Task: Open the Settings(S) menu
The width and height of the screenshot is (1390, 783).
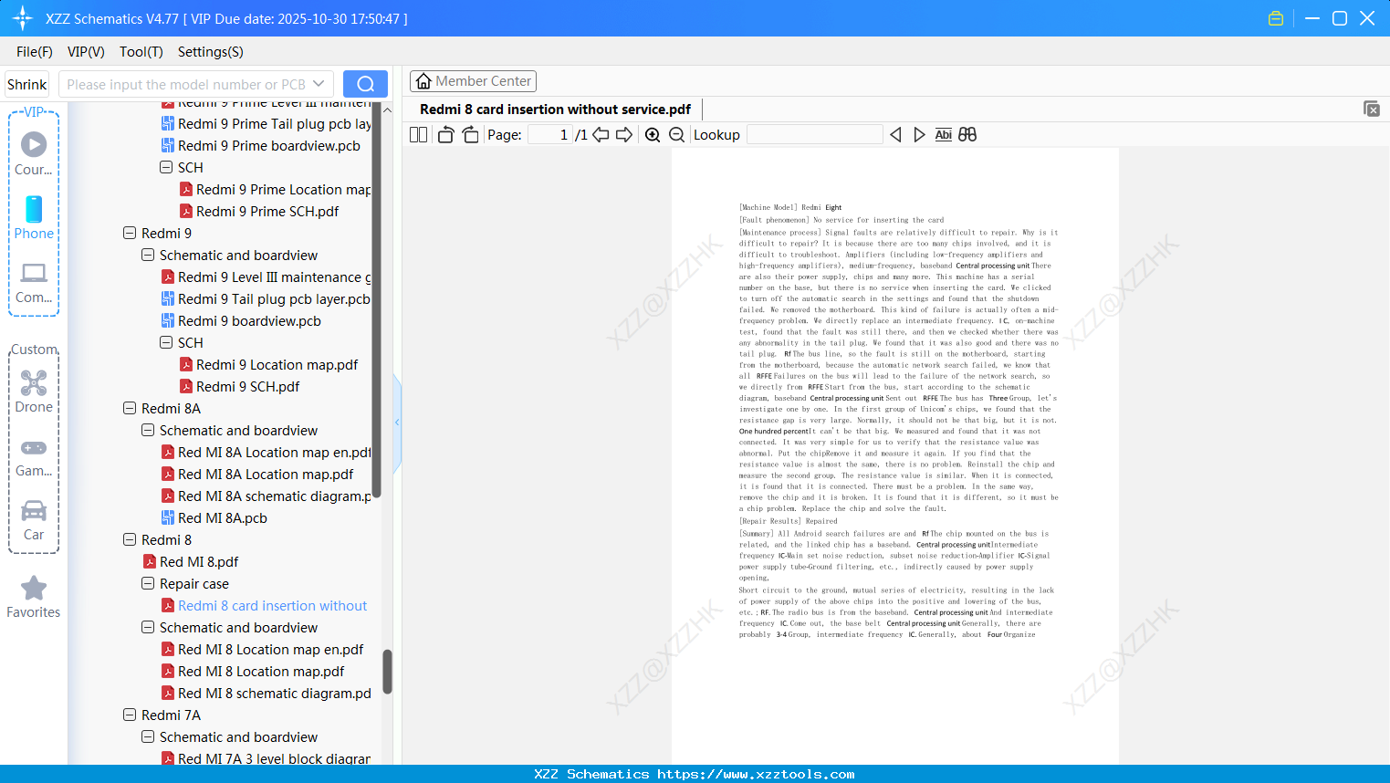Action: (211, 52)
